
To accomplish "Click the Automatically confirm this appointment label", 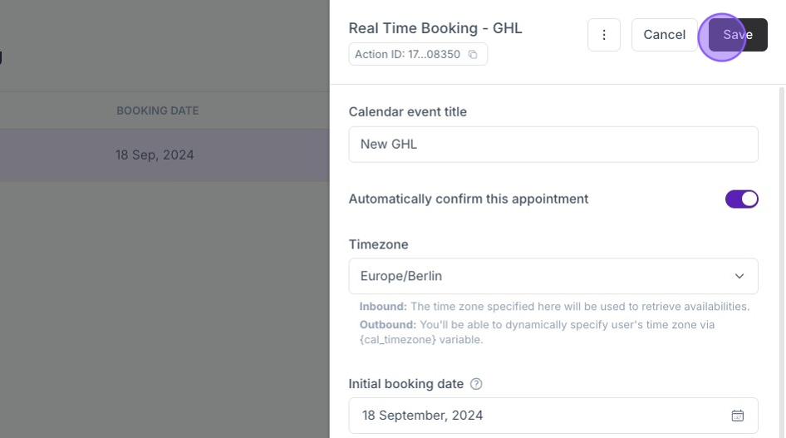I will 468,199.
